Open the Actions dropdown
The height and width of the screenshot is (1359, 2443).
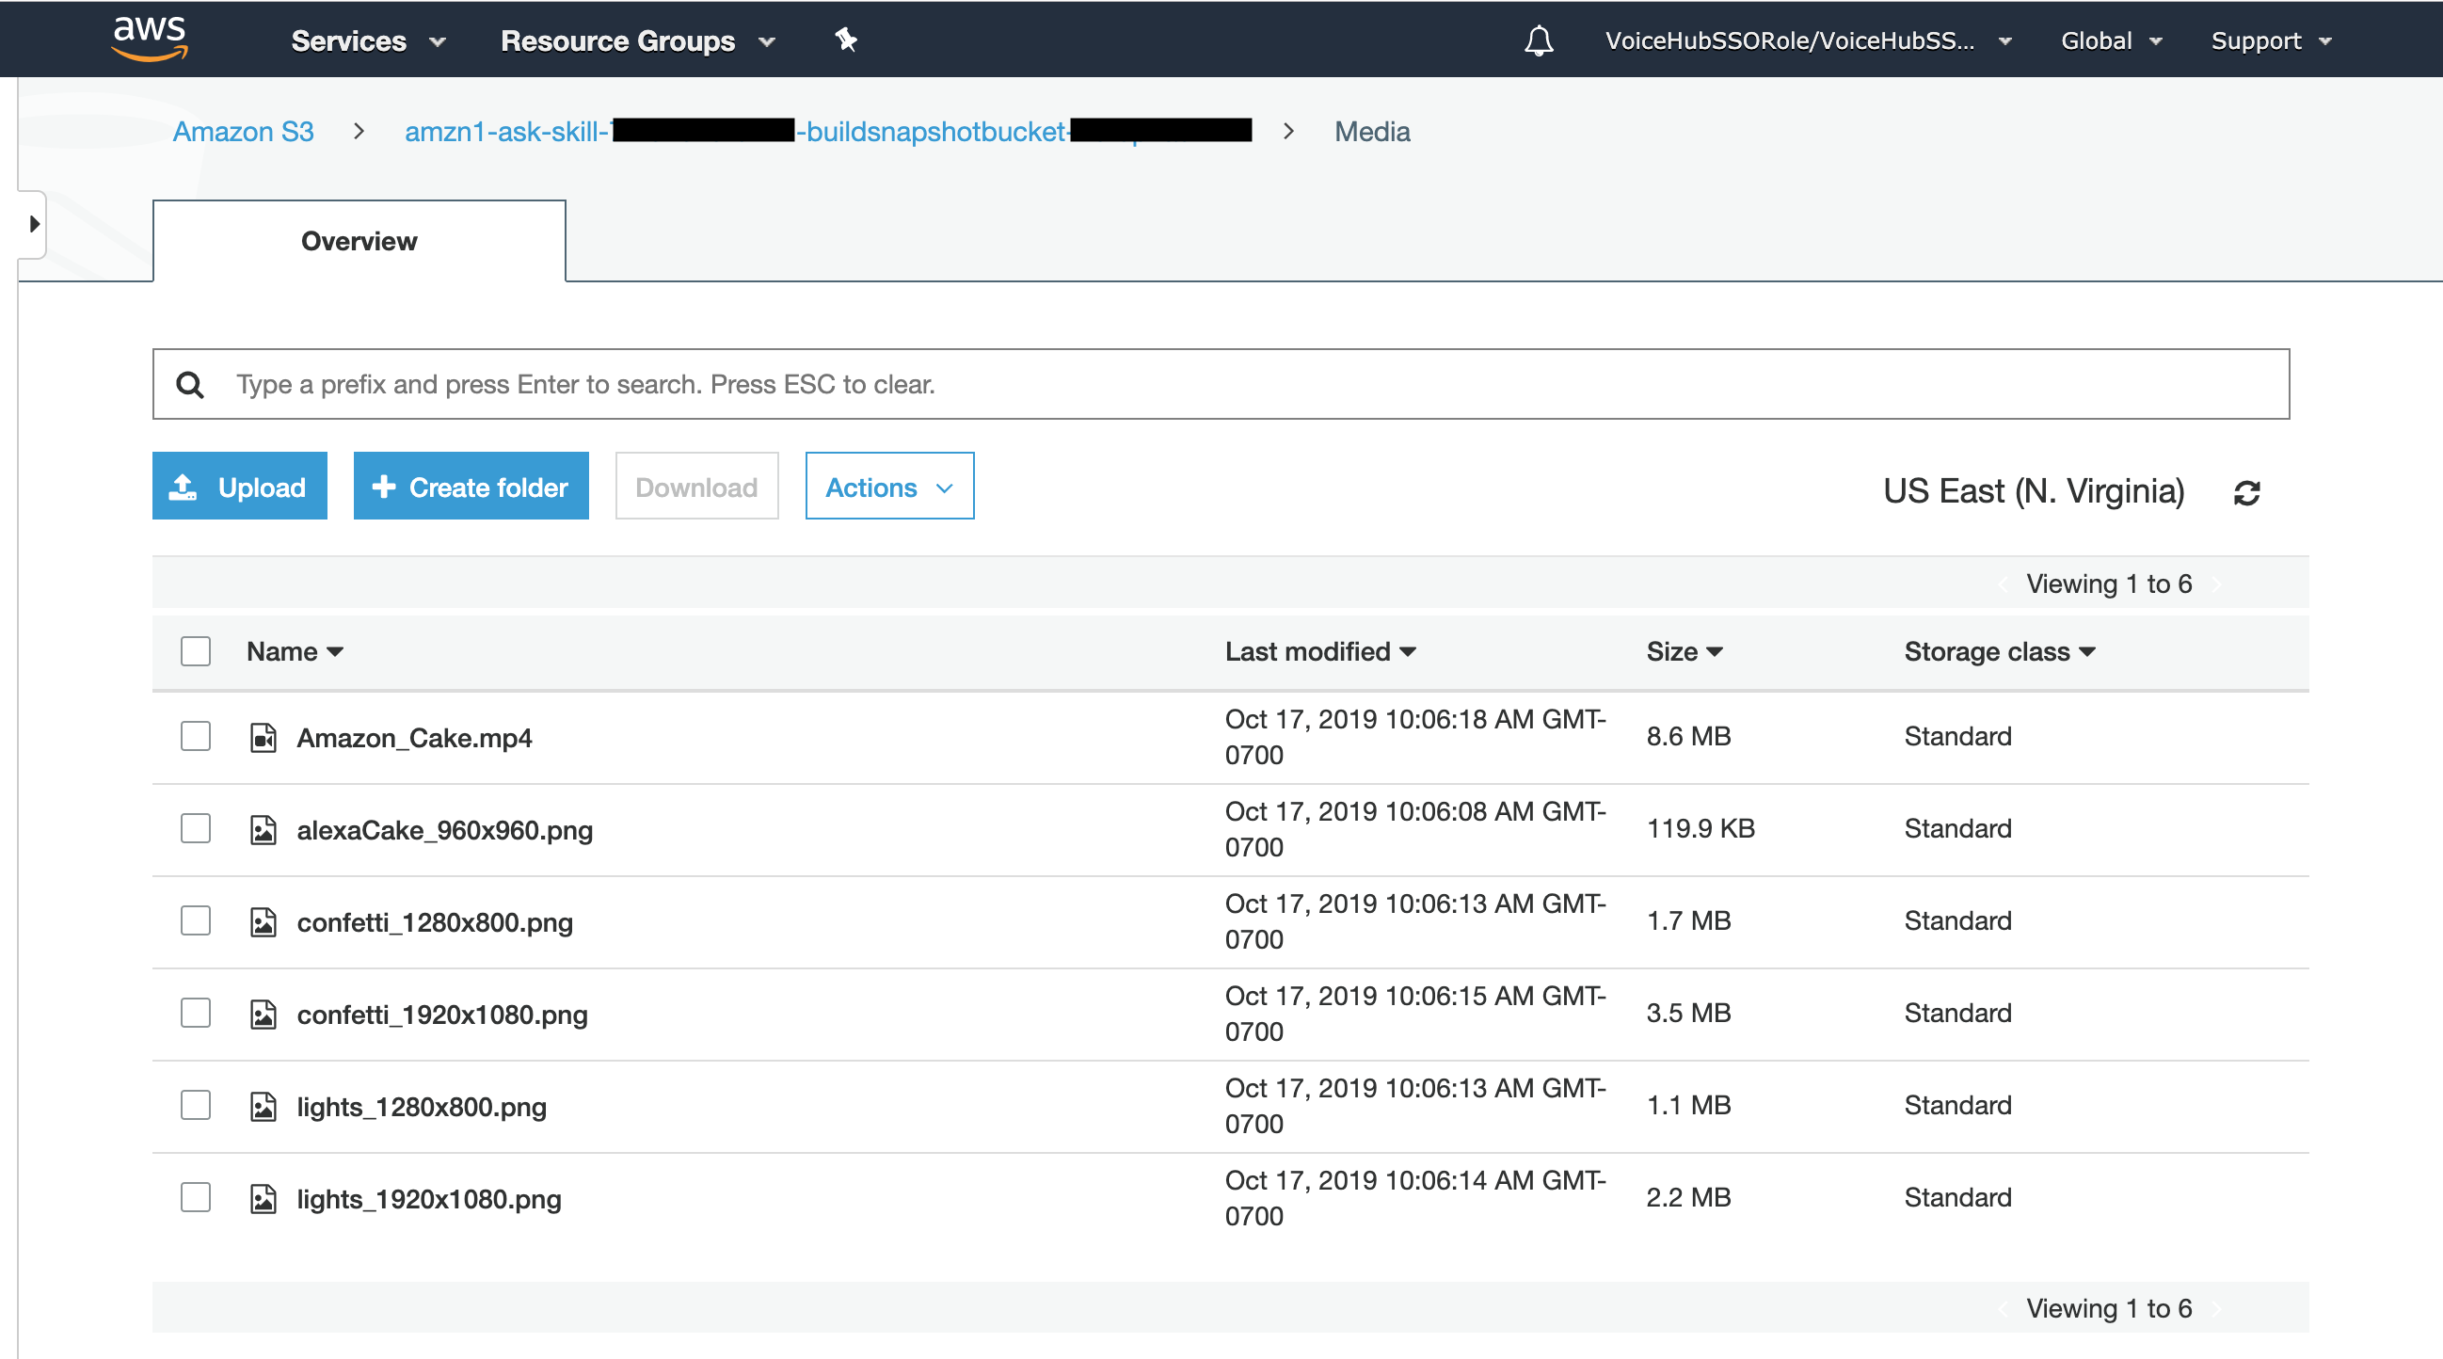click(888, 487)
